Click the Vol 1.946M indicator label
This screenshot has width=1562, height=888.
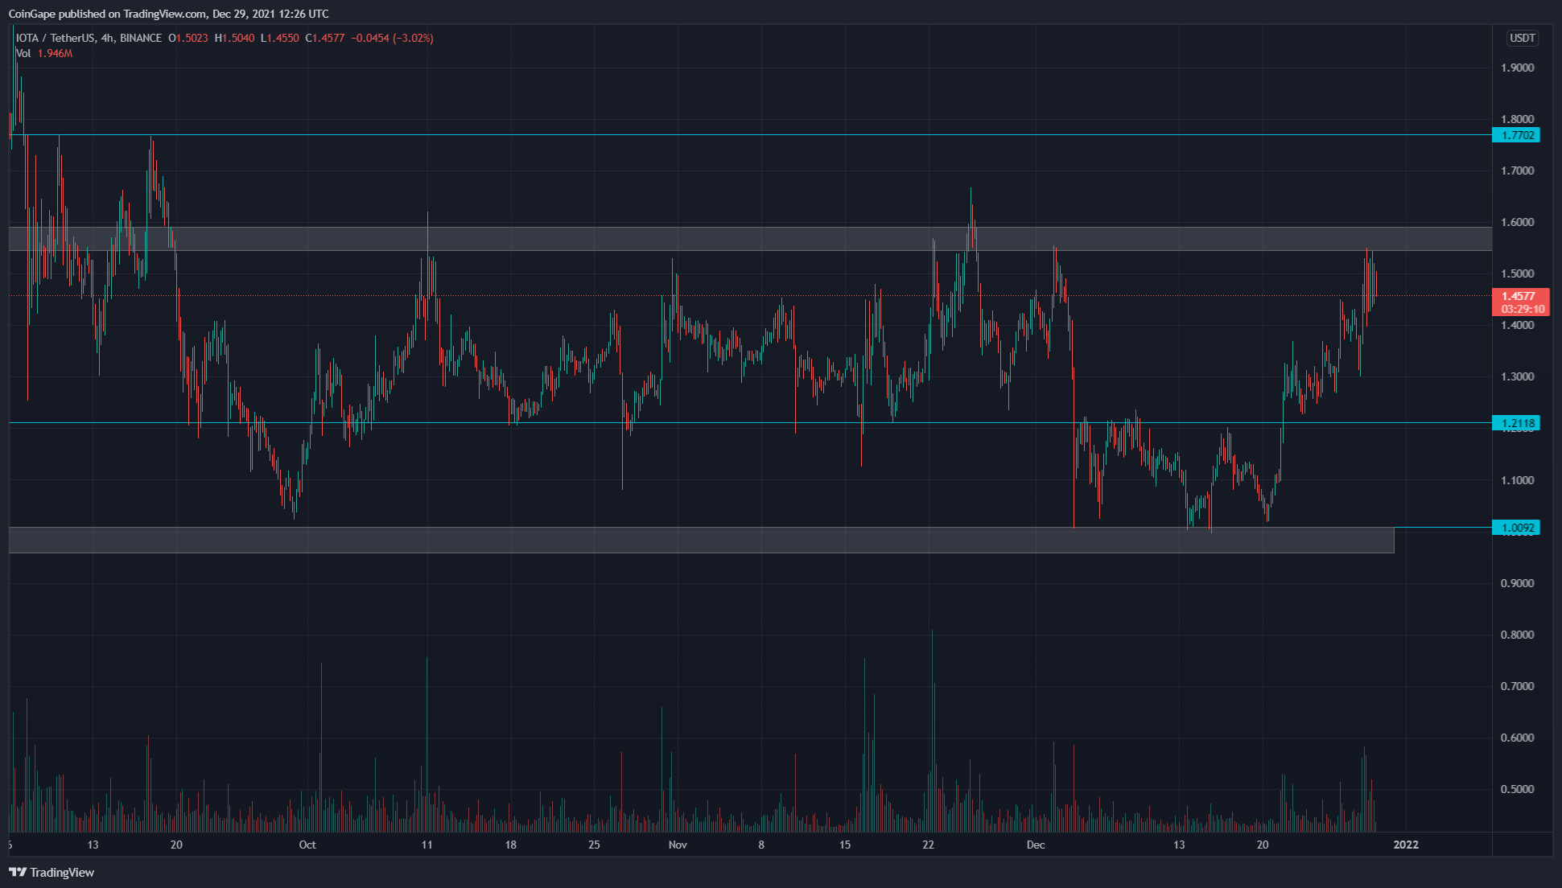(x=44, y=53)
